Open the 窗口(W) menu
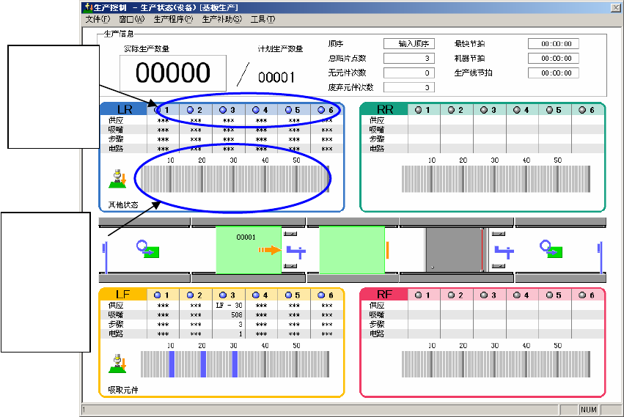Viewport: 624px width, 417px height. point(131,19)
